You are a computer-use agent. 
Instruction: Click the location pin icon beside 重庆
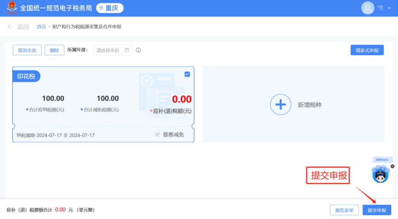coord(101,8)
